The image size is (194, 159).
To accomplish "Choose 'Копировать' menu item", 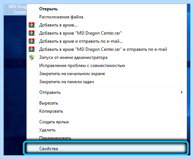I will [107, 111].
